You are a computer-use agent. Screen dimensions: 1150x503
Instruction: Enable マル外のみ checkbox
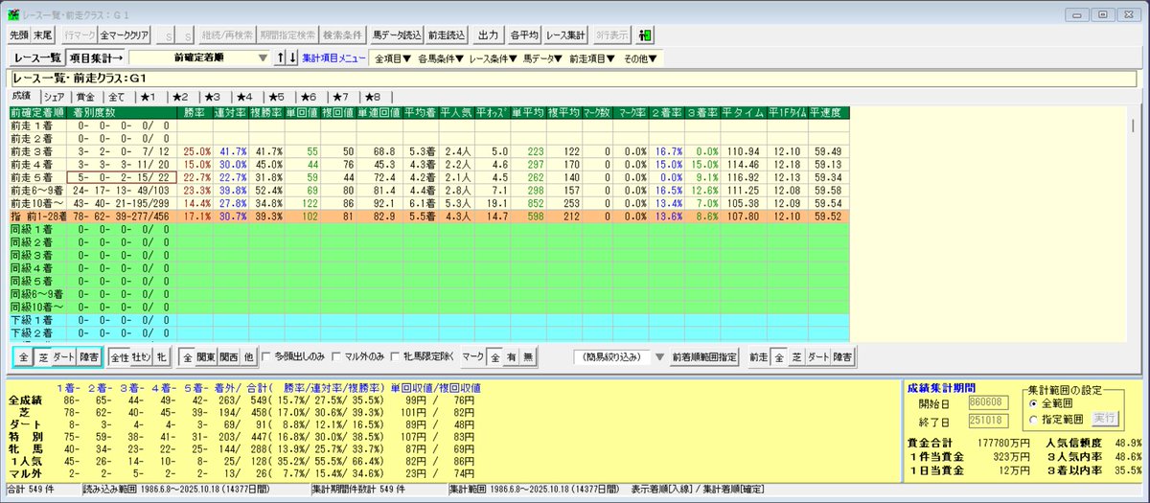point(337,355)
